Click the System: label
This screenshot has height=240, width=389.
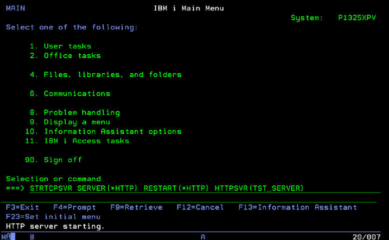(x=307, y=18)
